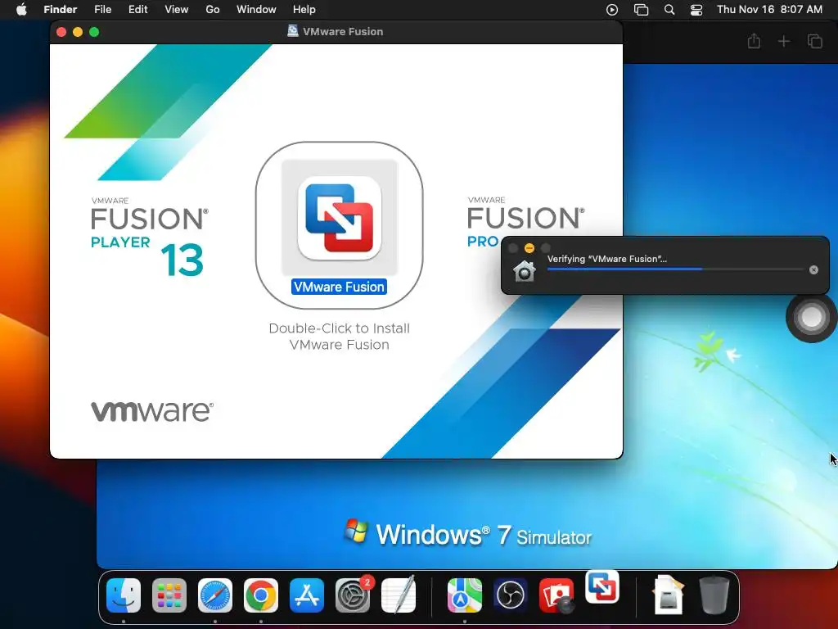Click the Gatekeeper house icon in verifying dialog
The image size is (838, 629).
pyautogui.click(x=525, y=270)
